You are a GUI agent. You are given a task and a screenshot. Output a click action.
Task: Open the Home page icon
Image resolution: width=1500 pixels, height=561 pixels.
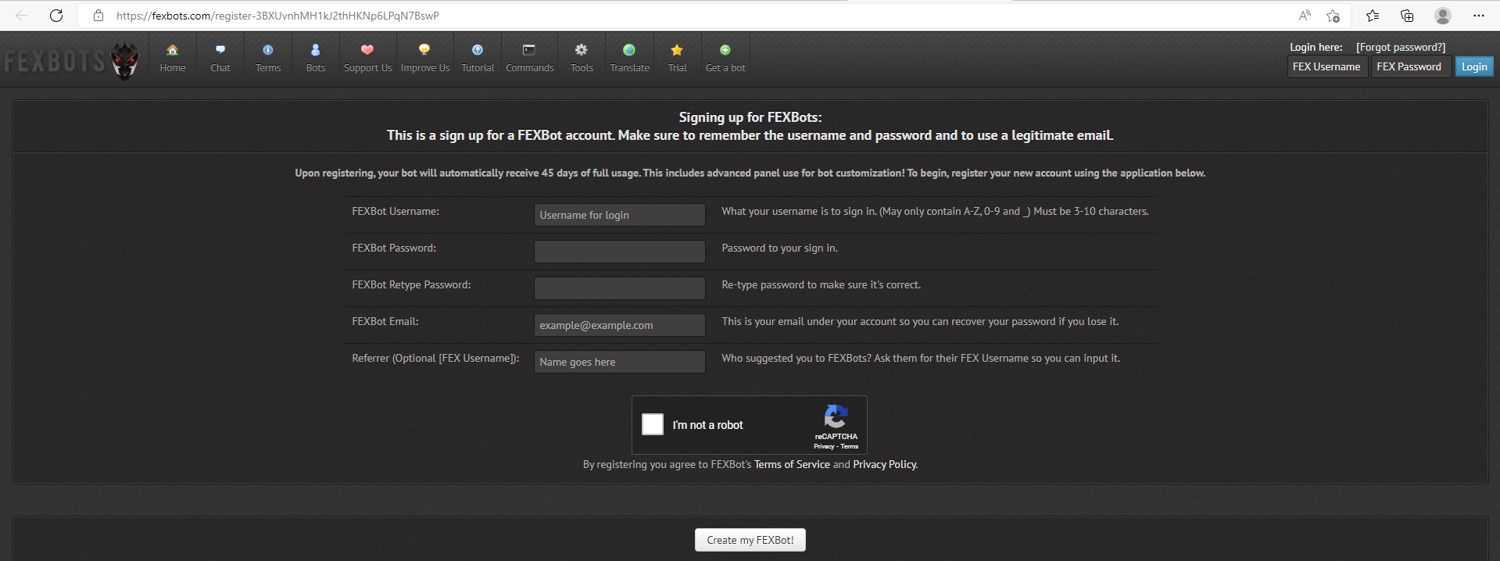pos(173,50)
